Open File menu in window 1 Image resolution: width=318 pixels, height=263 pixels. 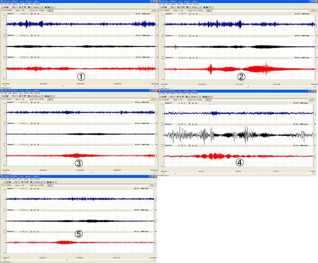coord(3,5)
